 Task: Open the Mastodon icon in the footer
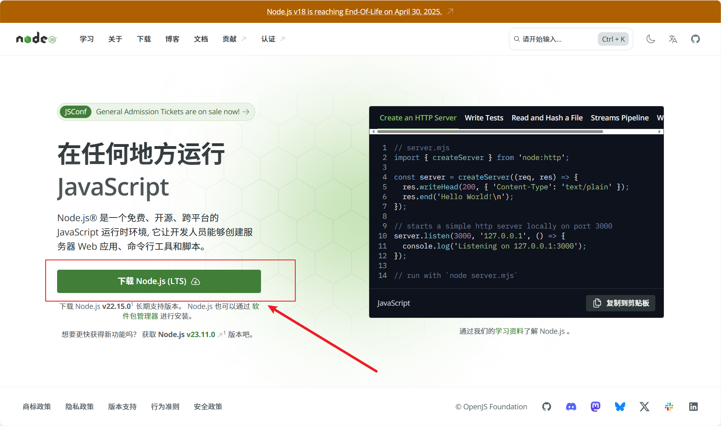pyautogui.click(x=595, y=406)
